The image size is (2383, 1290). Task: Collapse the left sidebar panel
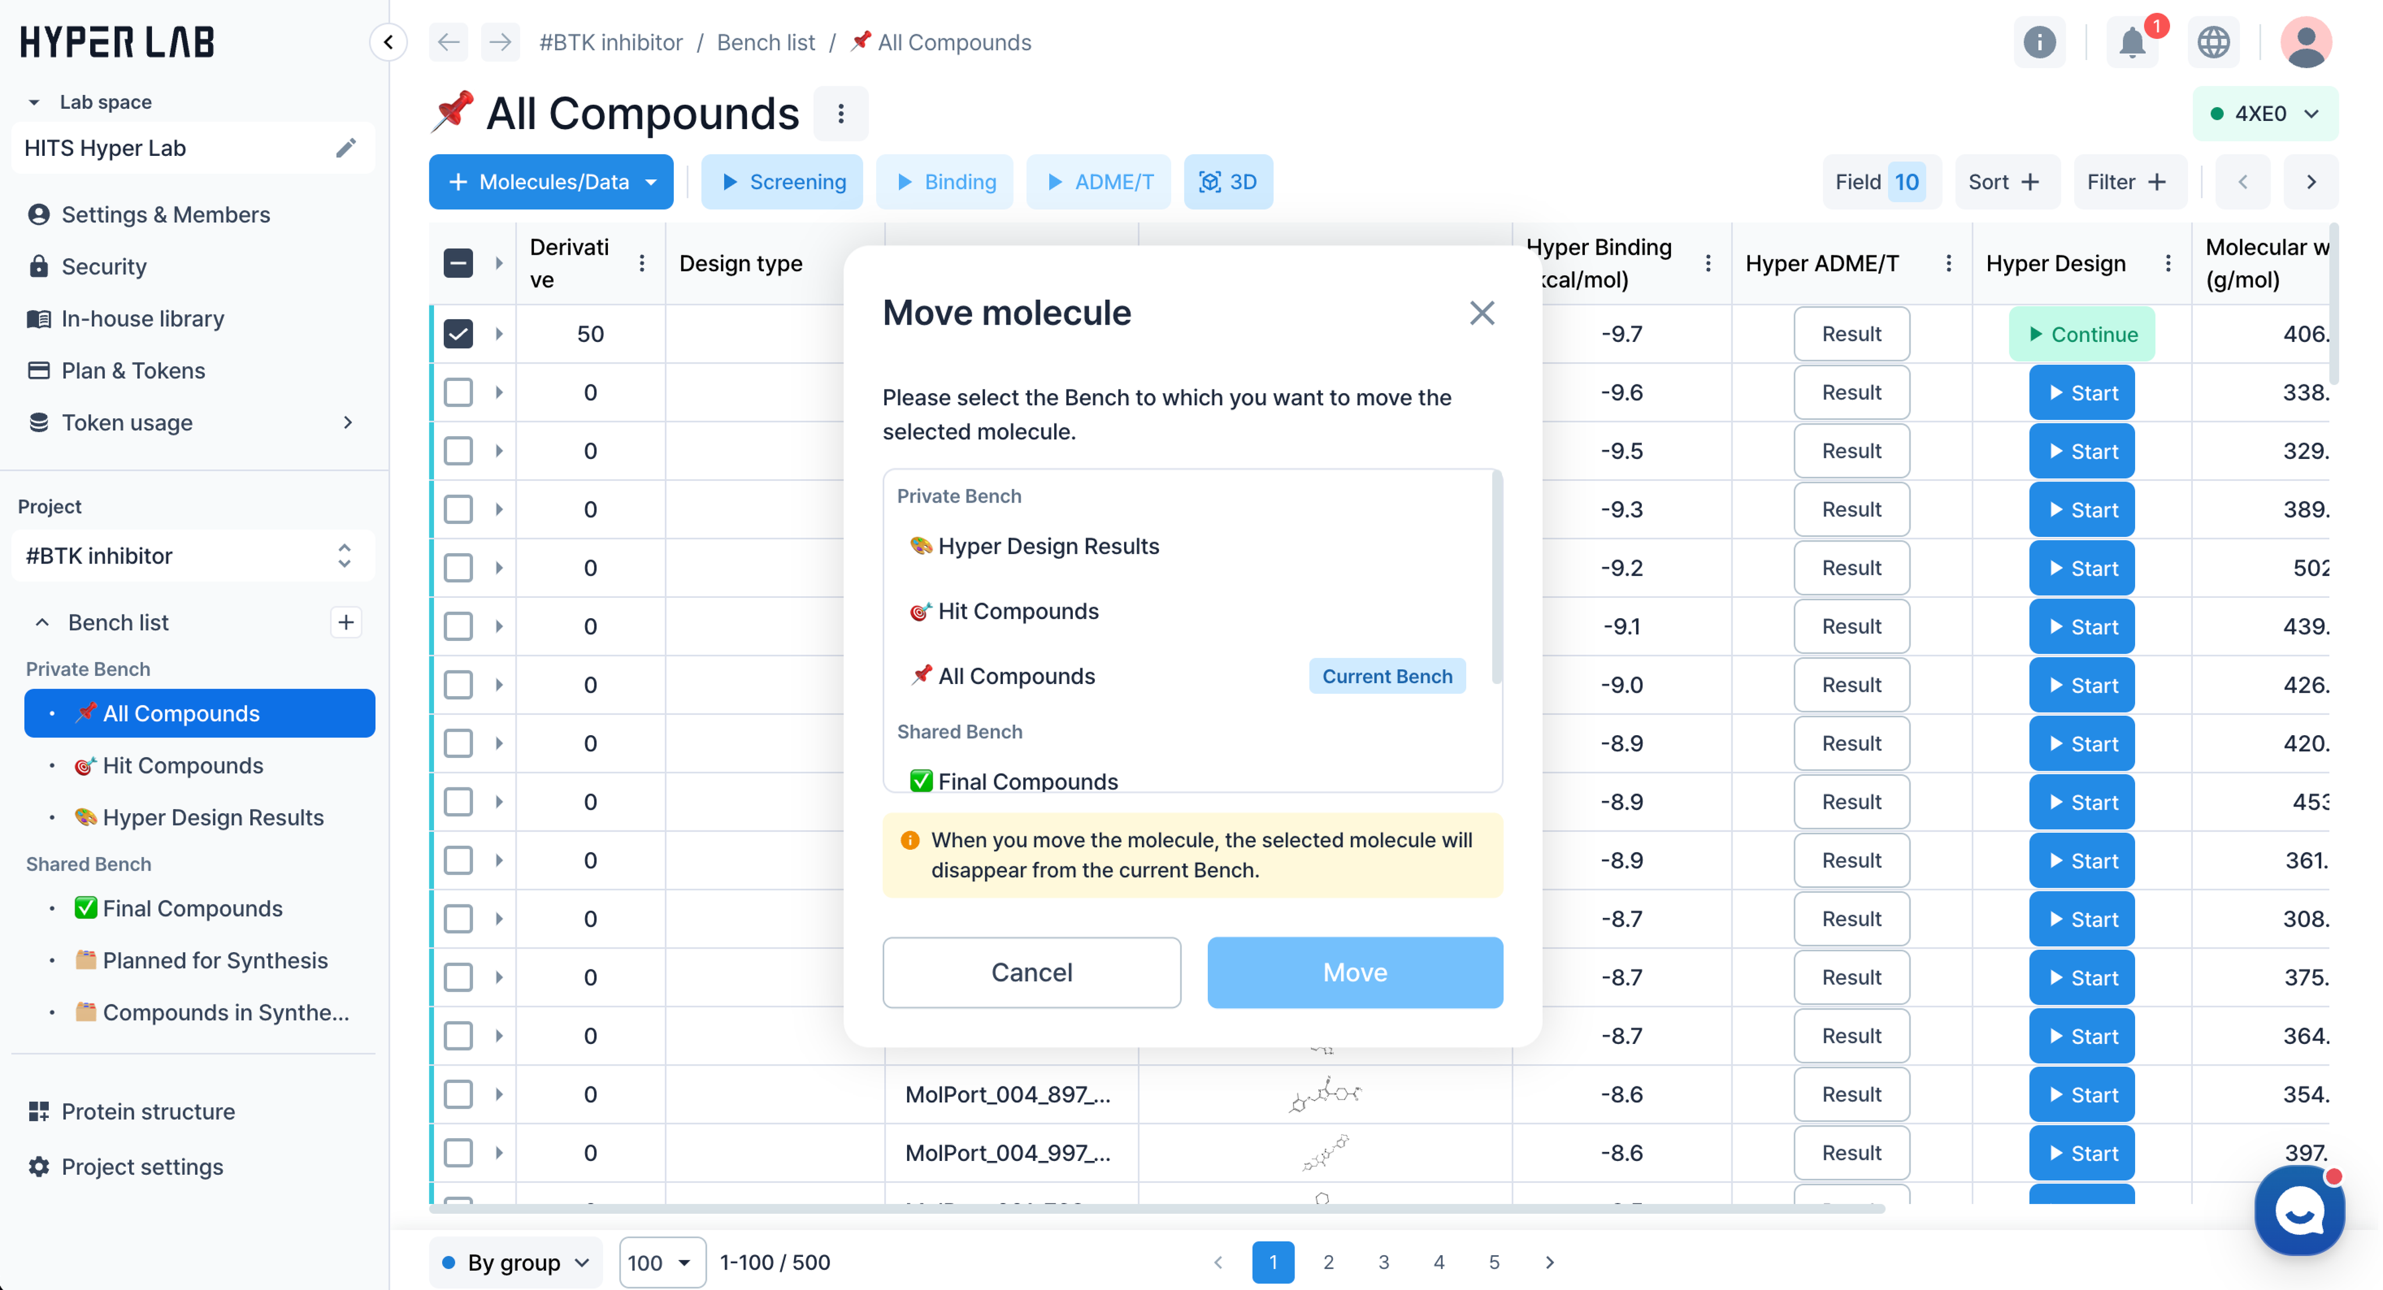(389, 42)
